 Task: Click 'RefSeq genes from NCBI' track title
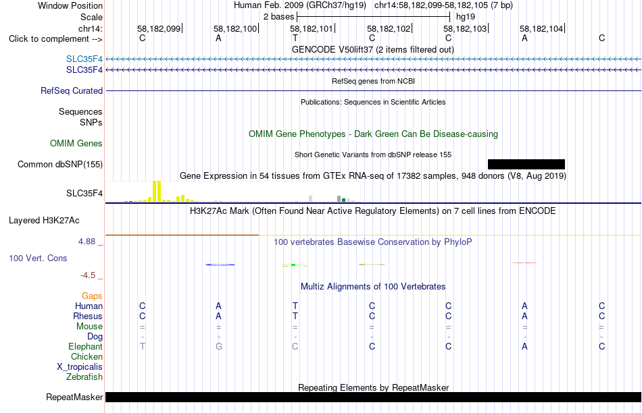373,81
